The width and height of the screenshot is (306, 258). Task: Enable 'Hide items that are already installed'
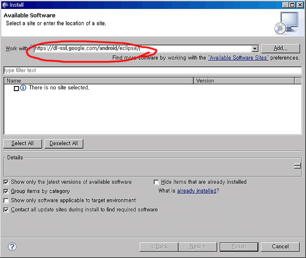point(156,182)
